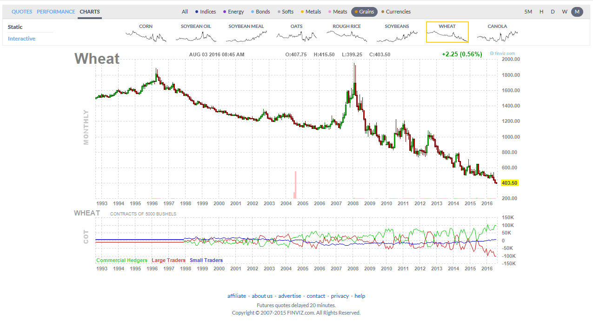Screen dimensions: 593x336
Task: Switch to the Performance tab
Action: click(x=56, y=12)
